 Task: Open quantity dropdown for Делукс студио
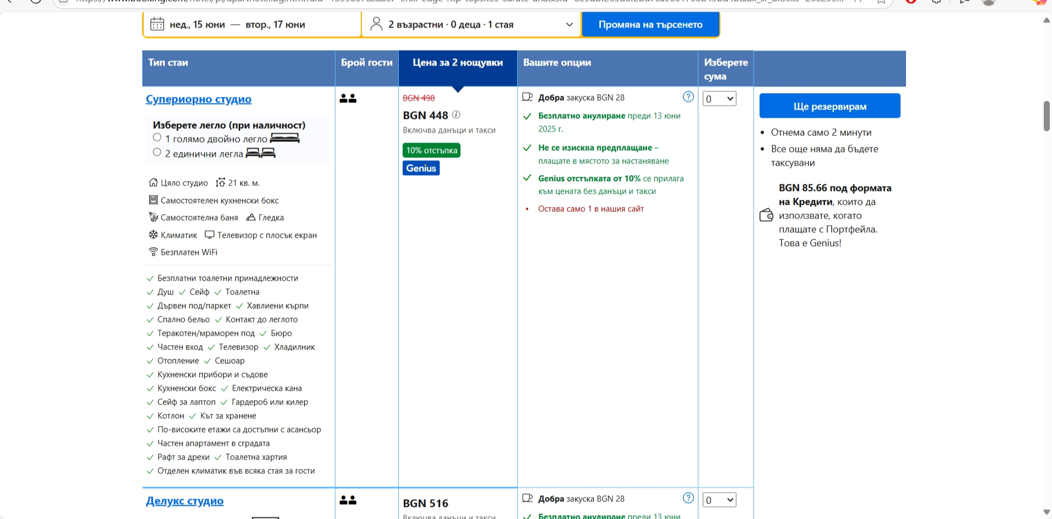[x=719, y=500]
